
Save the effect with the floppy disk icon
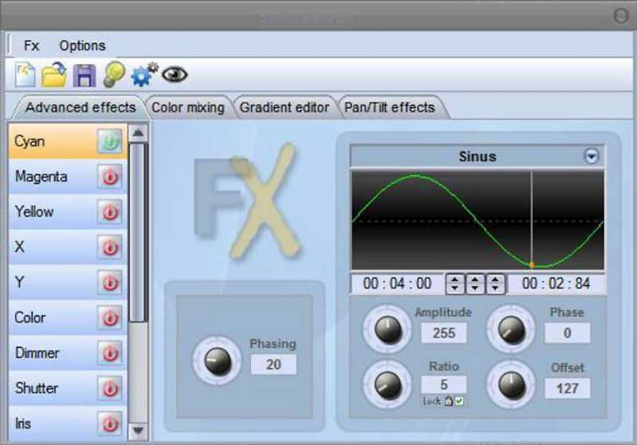click(x=84, y=75)
